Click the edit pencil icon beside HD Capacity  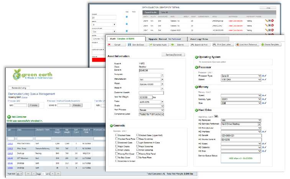coord(265,147)
